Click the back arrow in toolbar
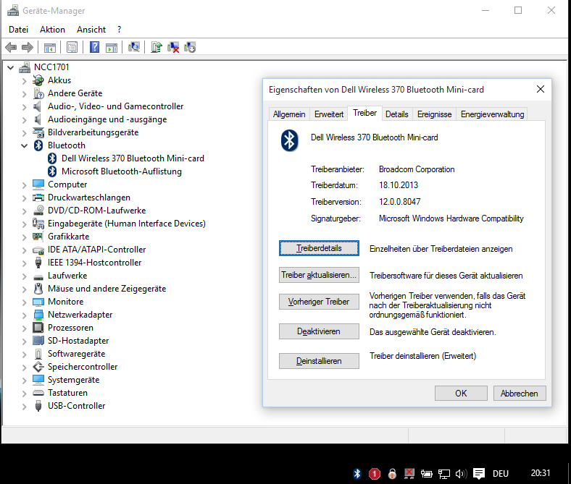Viewport: 571px width, 484px height. point(11,48)
